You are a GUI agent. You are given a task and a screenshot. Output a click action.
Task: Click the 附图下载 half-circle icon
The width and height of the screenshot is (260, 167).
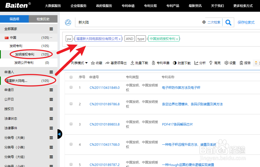[175, 63]
